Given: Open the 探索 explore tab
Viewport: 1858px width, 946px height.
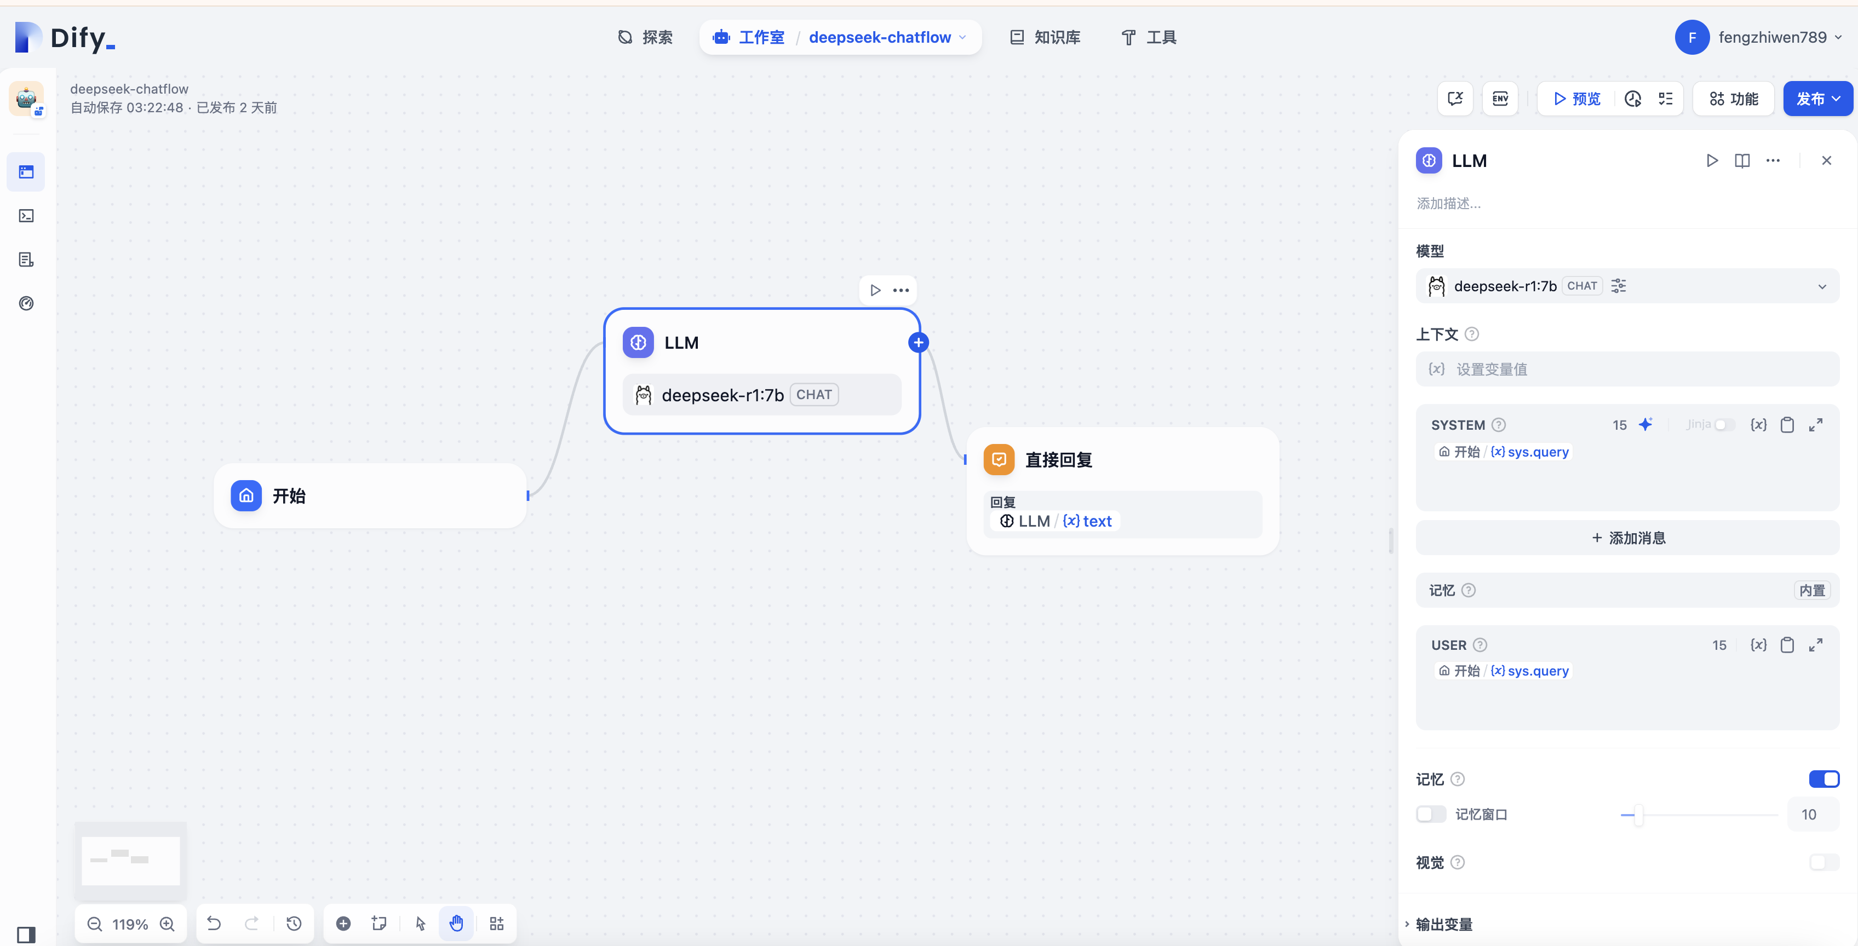Looking at the screenshot, I should [646, 37].
